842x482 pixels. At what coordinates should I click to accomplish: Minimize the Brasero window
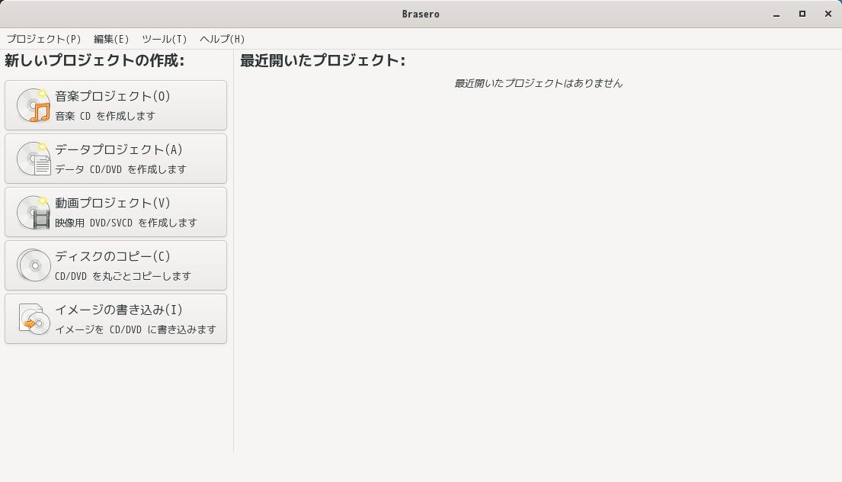point(778,14)
